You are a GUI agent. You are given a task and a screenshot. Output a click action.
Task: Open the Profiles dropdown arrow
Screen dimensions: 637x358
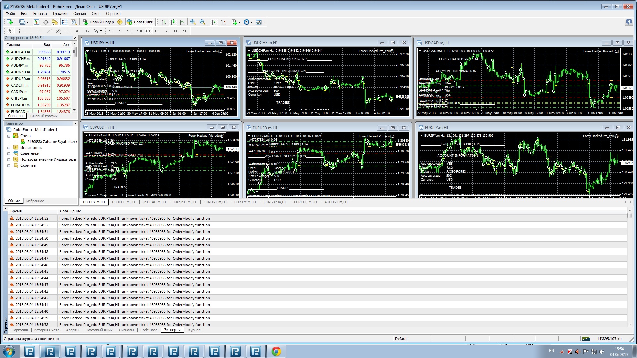click(x=27, y=22)
